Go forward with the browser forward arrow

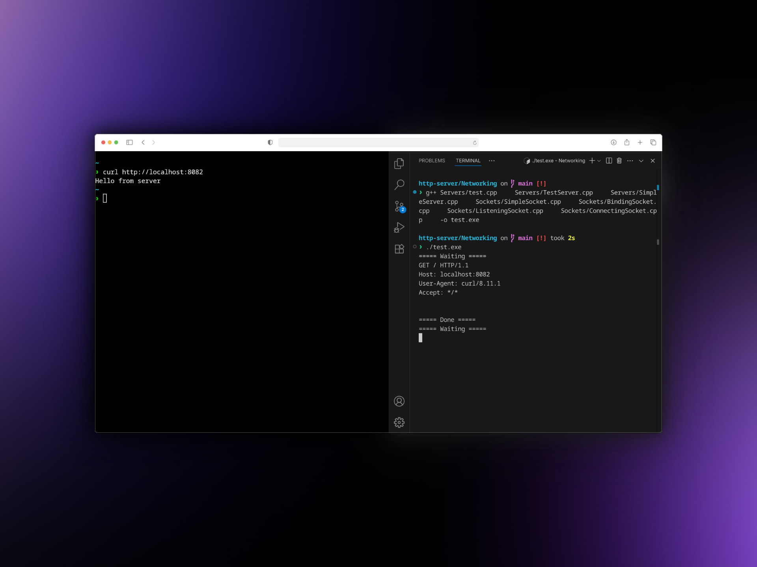point(153,143)
